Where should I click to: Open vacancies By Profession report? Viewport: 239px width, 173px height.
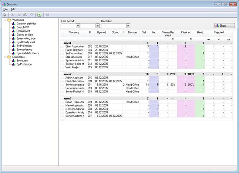[24, 46]
